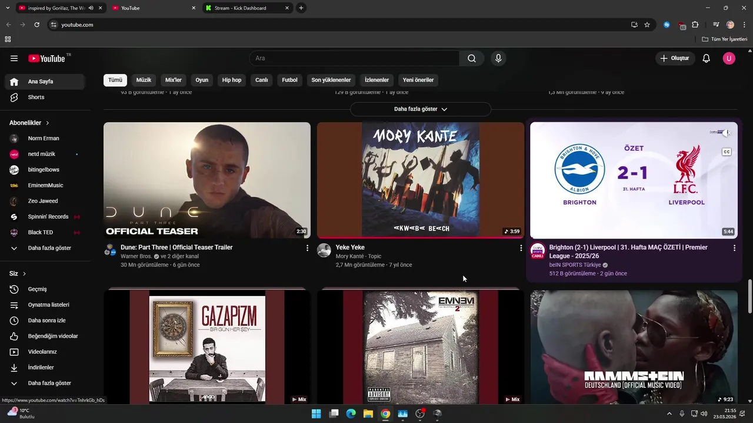This screenshot has height=423, width=753.
Task: Click the search magnifier button
Action: tap(472, 58)
